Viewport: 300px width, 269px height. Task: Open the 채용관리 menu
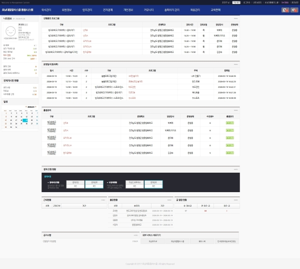[195, 10]
